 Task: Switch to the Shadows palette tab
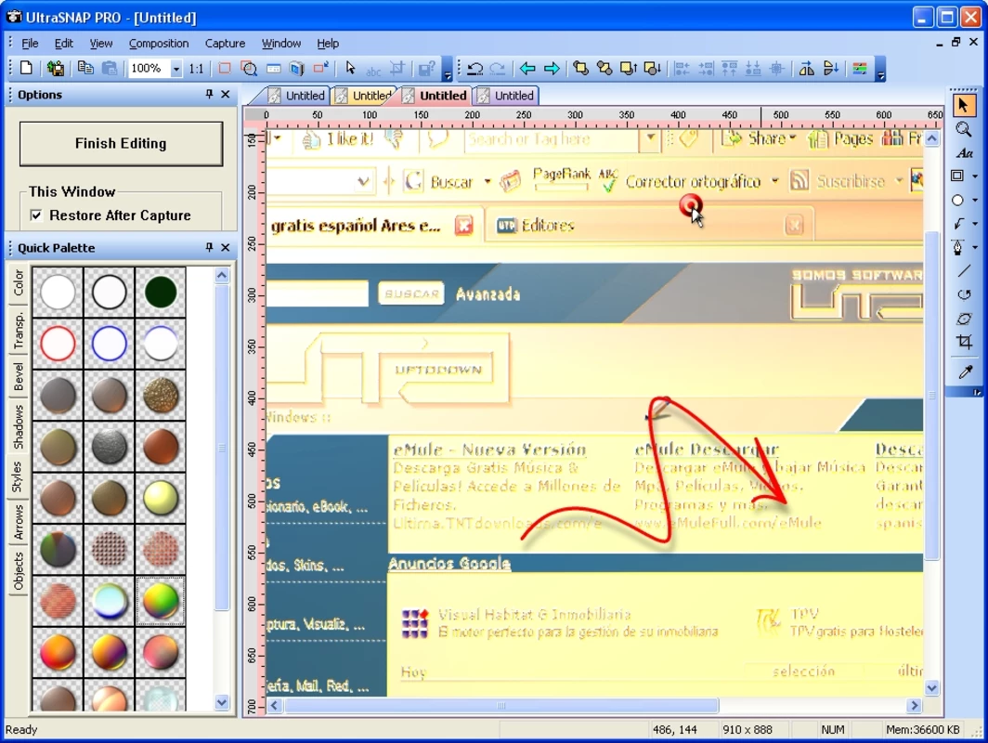[x=18, y=426]
